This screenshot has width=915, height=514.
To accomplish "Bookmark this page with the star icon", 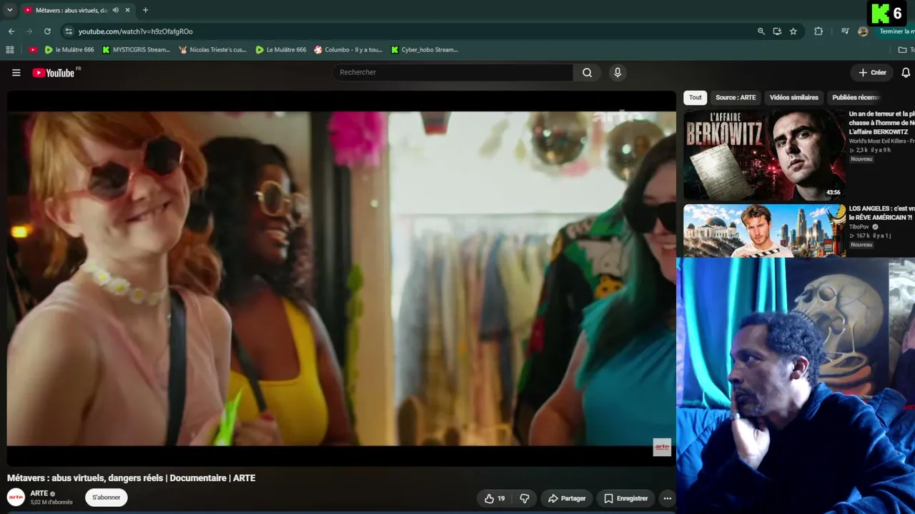I will tap(793, 31).
